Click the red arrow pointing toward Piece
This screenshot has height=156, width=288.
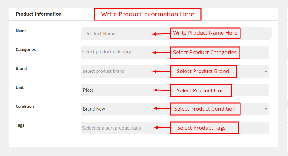(161, 90)
